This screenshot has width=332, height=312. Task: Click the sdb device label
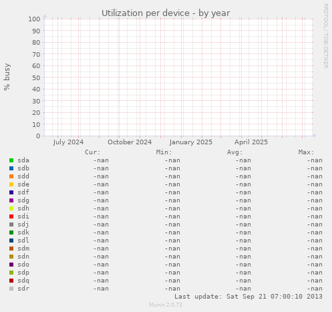pos(23,168)
